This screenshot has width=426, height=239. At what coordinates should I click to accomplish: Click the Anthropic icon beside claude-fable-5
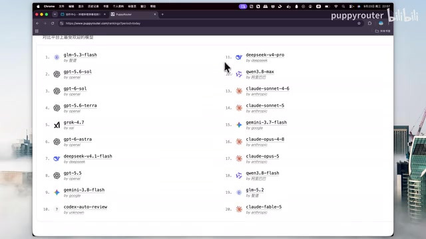(239, 209)
